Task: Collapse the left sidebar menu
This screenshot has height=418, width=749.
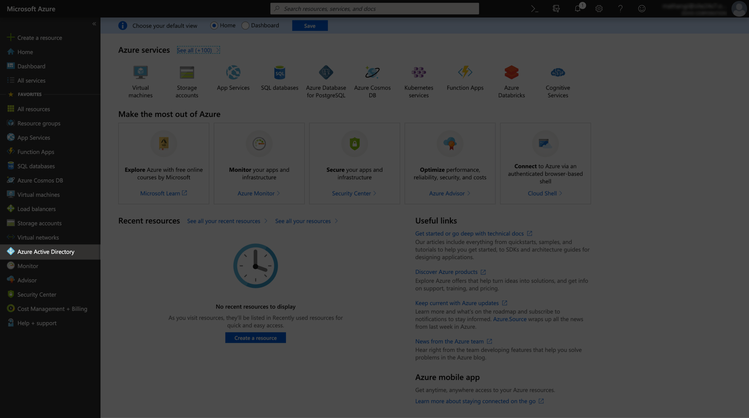Action: pyautogui.click(x=94, y=23)
